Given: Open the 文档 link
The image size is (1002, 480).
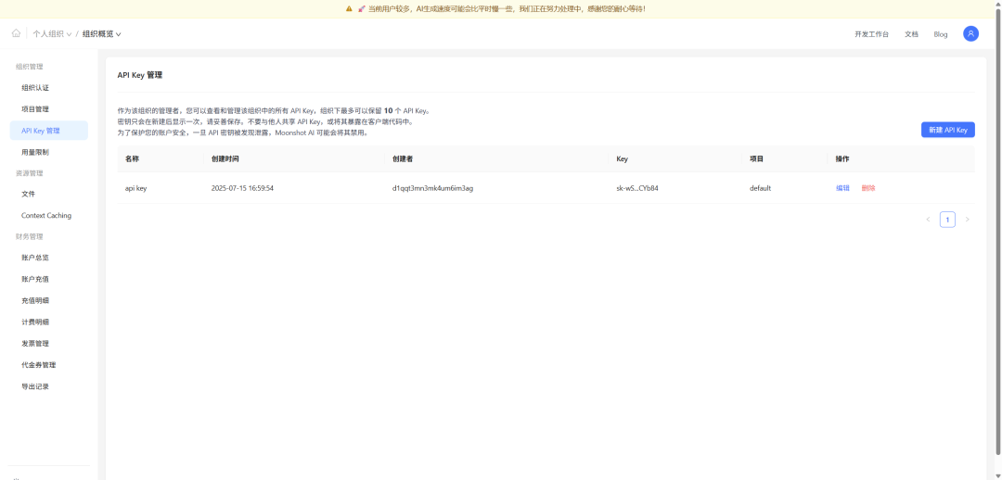Looking at the screenshot, I should [x=911, y=34].
